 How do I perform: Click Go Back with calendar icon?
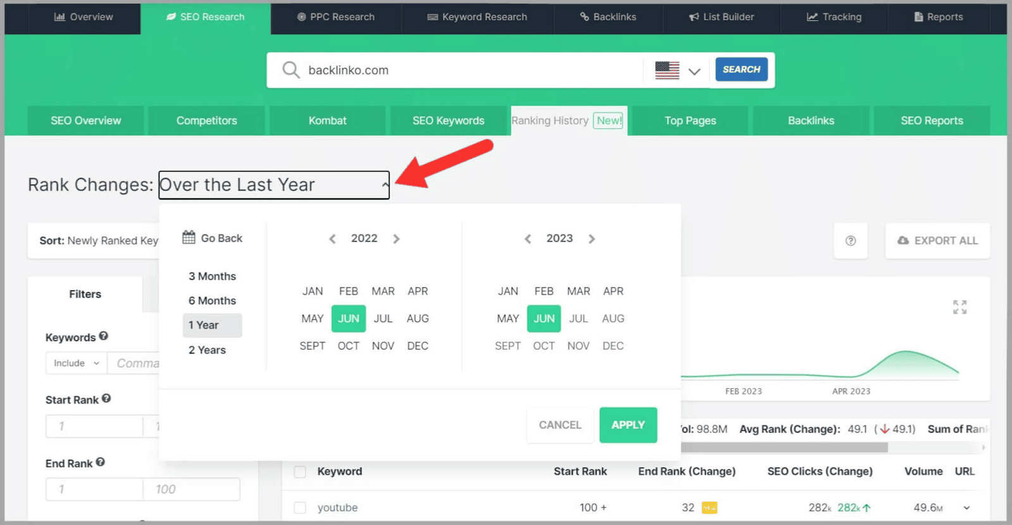tap(213, 238)
